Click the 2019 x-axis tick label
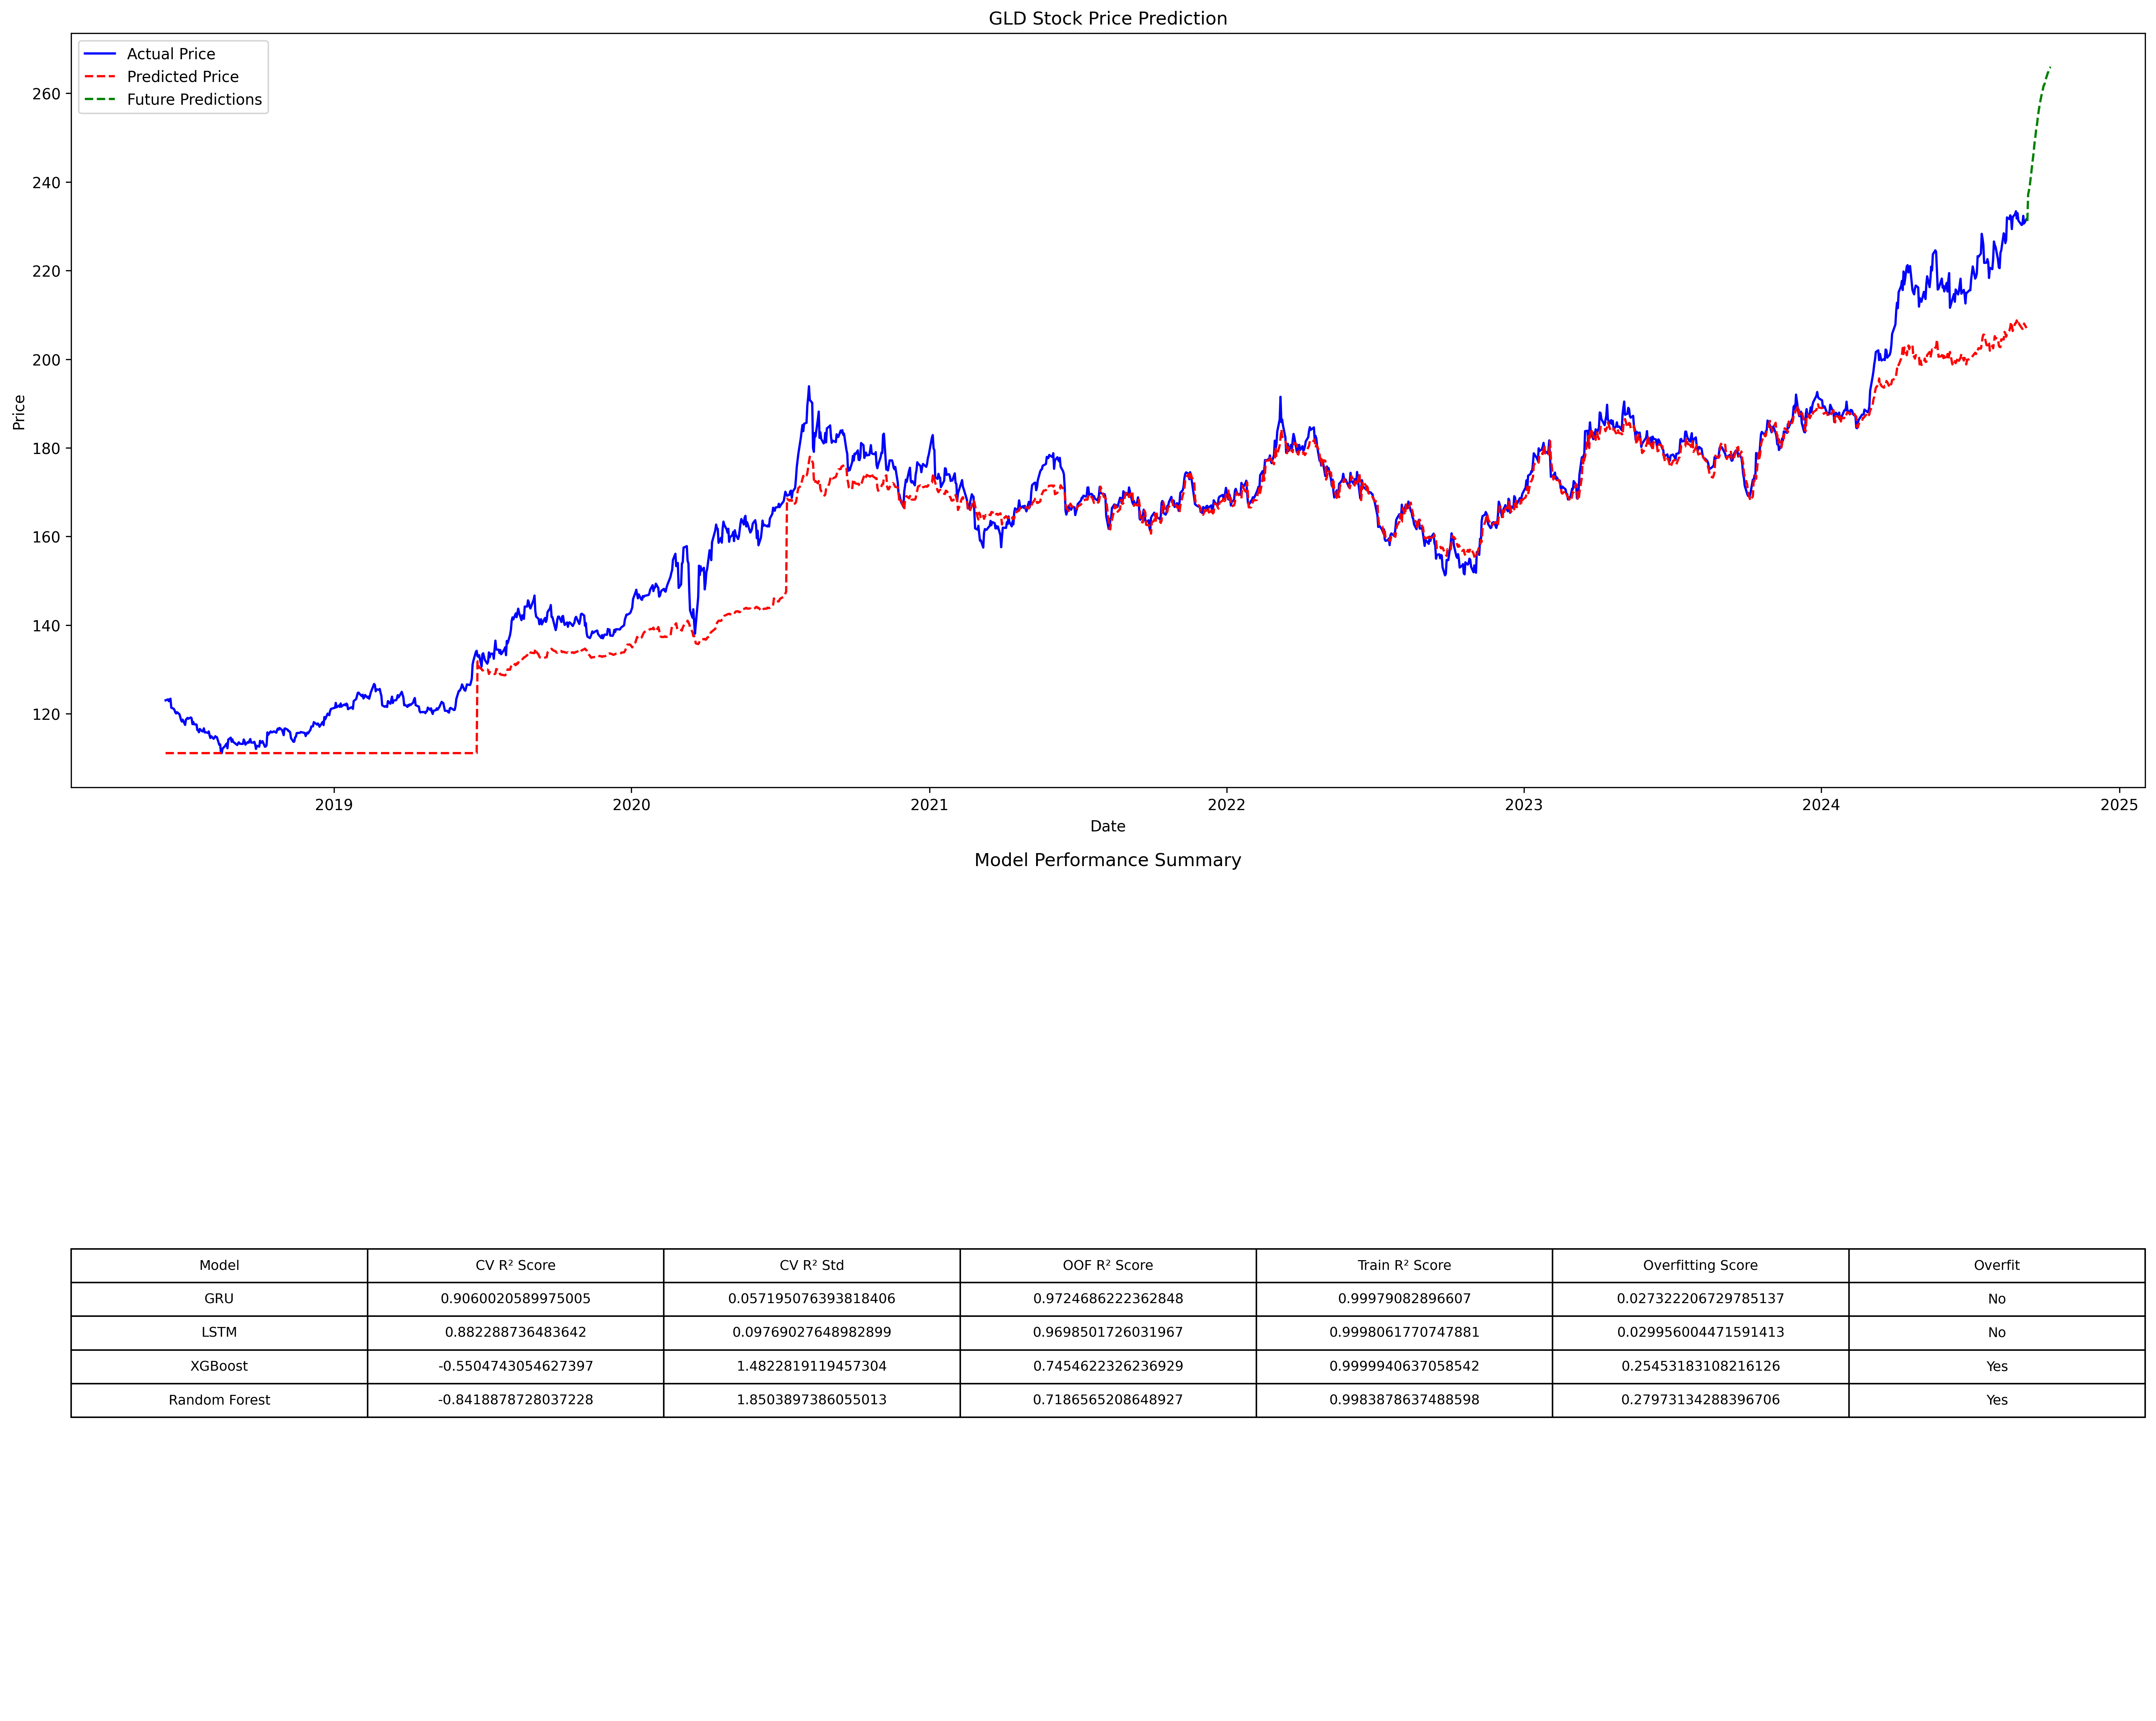The height and width of the screenshot is (1721, 2156). pyautogui.click(x=334, y=805)
